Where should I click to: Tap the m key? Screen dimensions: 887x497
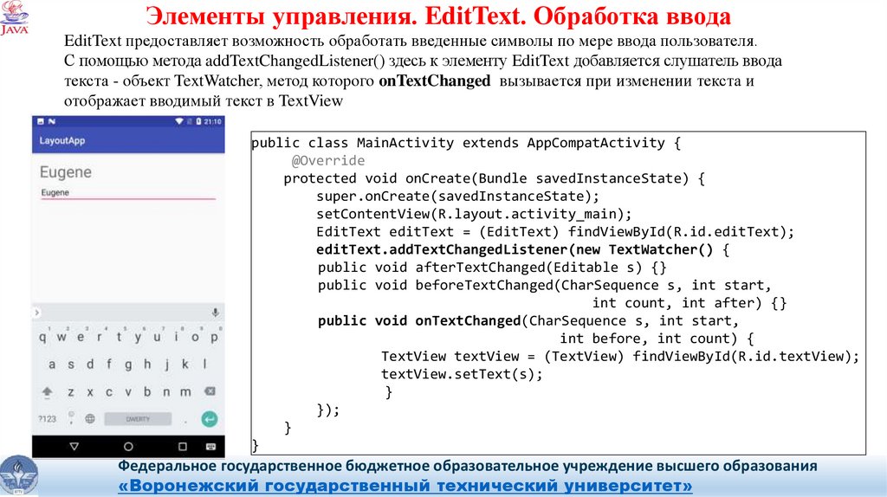coord(185,392)
